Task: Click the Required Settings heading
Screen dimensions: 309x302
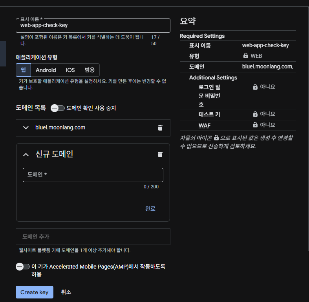Action: [x=202, y=36]
